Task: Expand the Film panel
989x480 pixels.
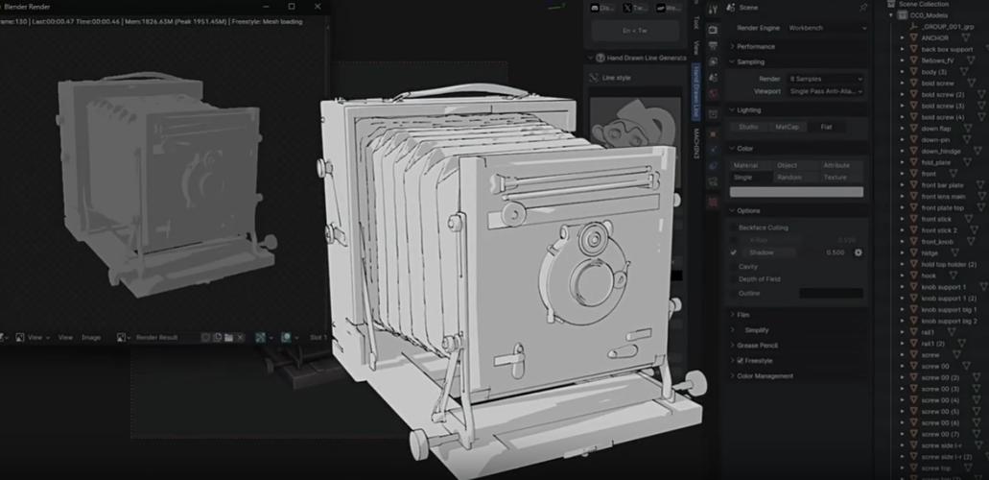Action: click(743, 315)
